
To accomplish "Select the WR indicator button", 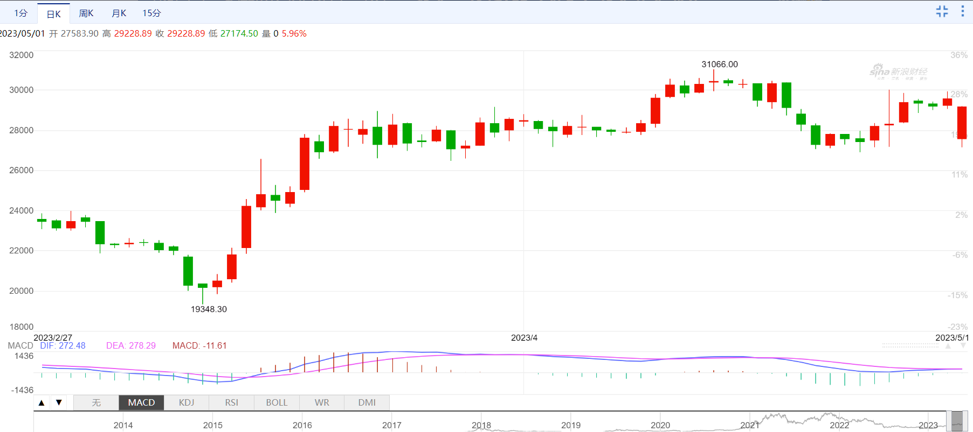I will click(x=322, y=402).
